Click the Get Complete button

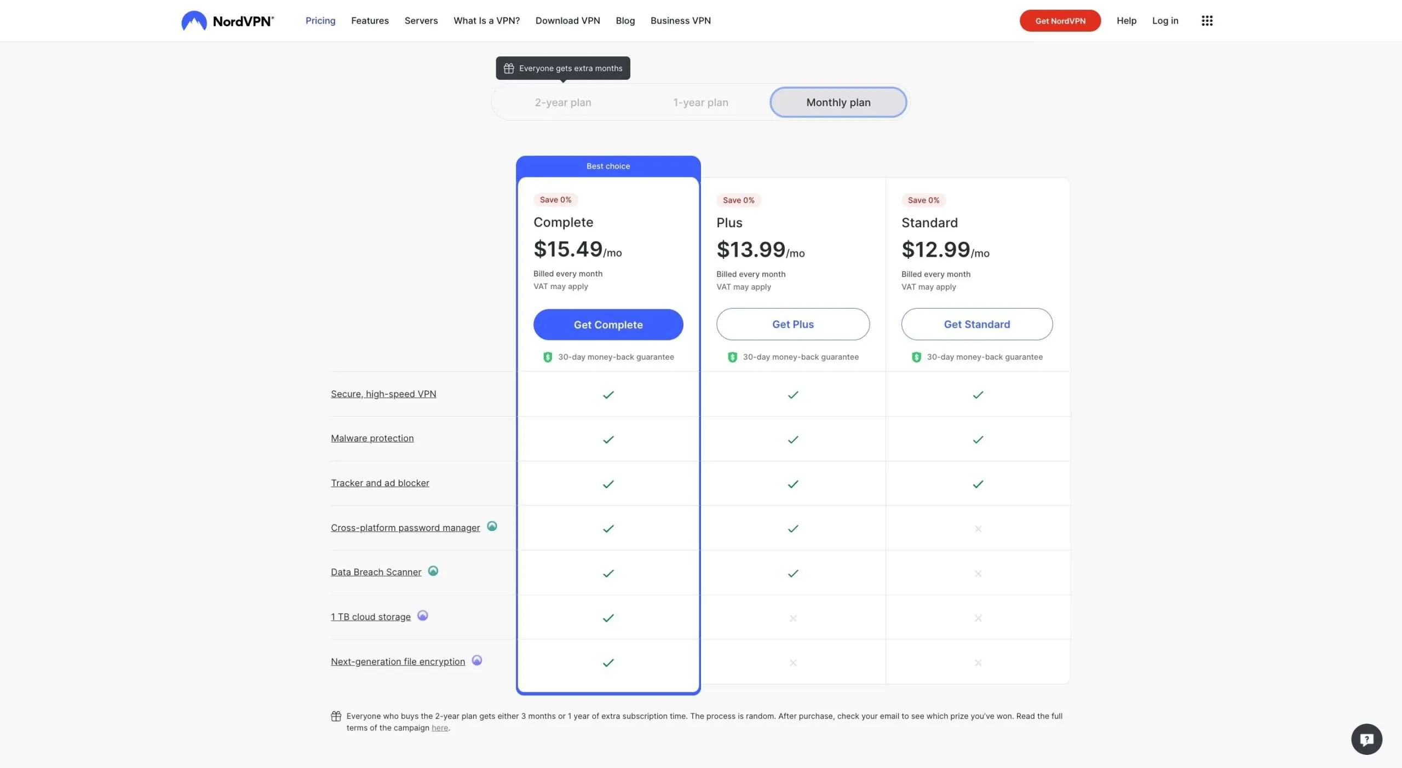pyautogui.click(x=608, y=325)
